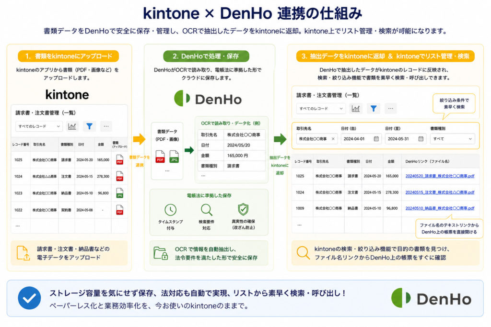Click the kintone logo in step 1 panel

67,94
